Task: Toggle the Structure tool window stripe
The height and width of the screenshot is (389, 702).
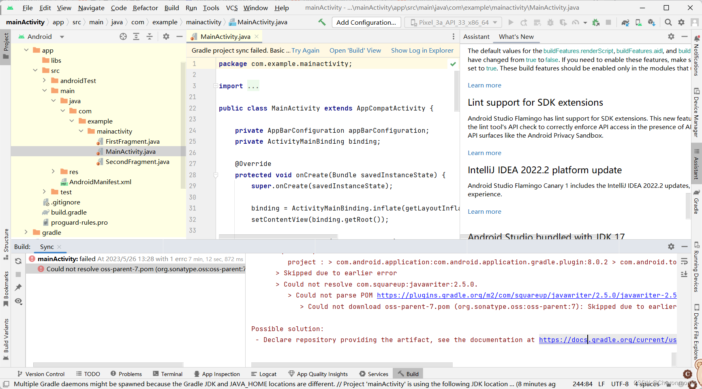Action: click(x=6, y=244)
